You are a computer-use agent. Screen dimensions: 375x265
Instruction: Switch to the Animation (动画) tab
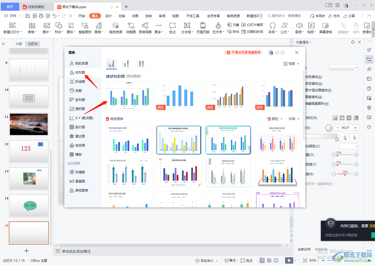click(135, 16)
